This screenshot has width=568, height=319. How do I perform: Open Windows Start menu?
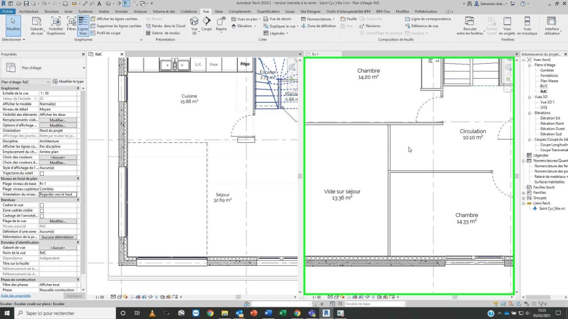click(x=7, y=313)
